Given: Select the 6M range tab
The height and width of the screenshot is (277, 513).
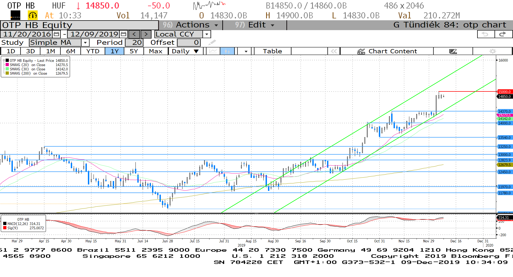Looking at the screenshot, I should pyautogui.click(x=71, y=51).
